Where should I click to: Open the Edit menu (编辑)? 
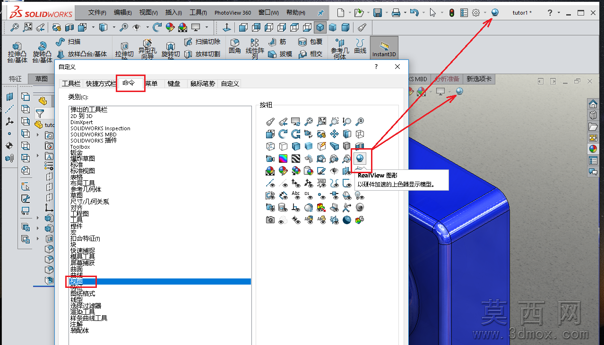click(122, 13)
